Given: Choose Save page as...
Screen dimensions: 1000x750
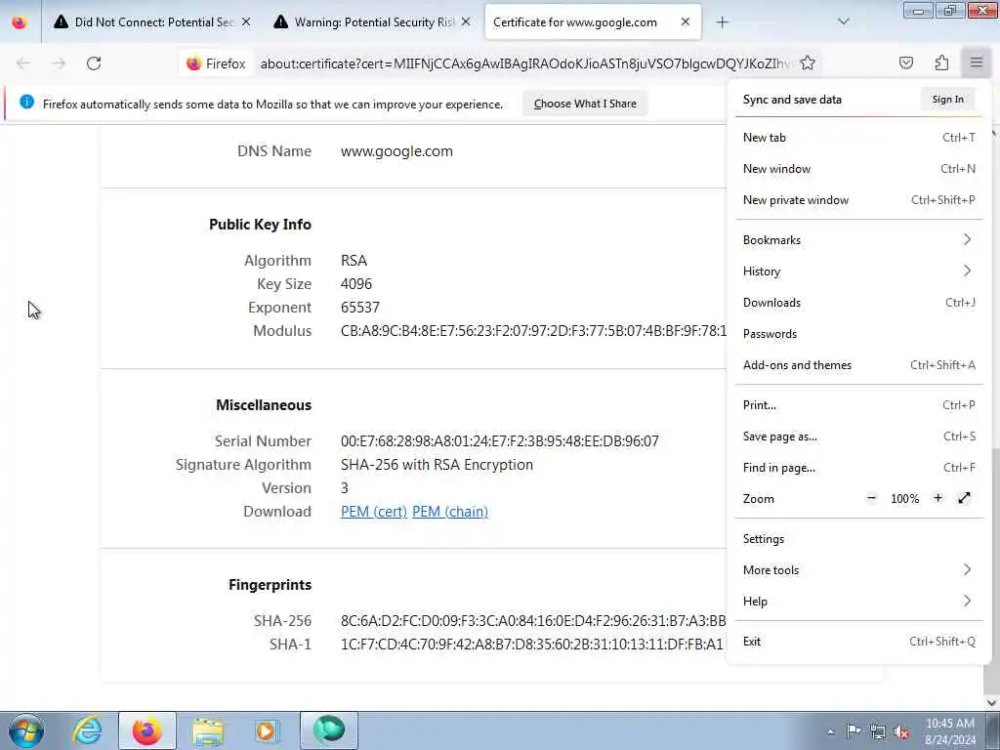Looking at the screenshot, I should pos(858,437).
